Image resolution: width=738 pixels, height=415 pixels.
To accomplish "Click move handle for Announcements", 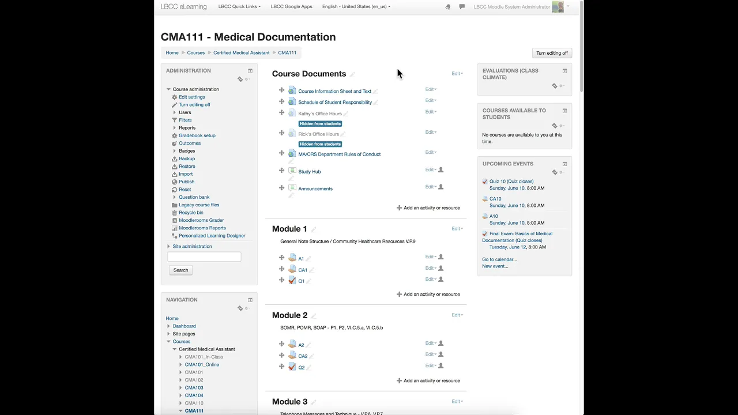I will 282,188.
